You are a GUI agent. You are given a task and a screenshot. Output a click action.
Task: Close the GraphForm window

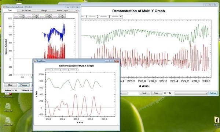tap(117, 61)
